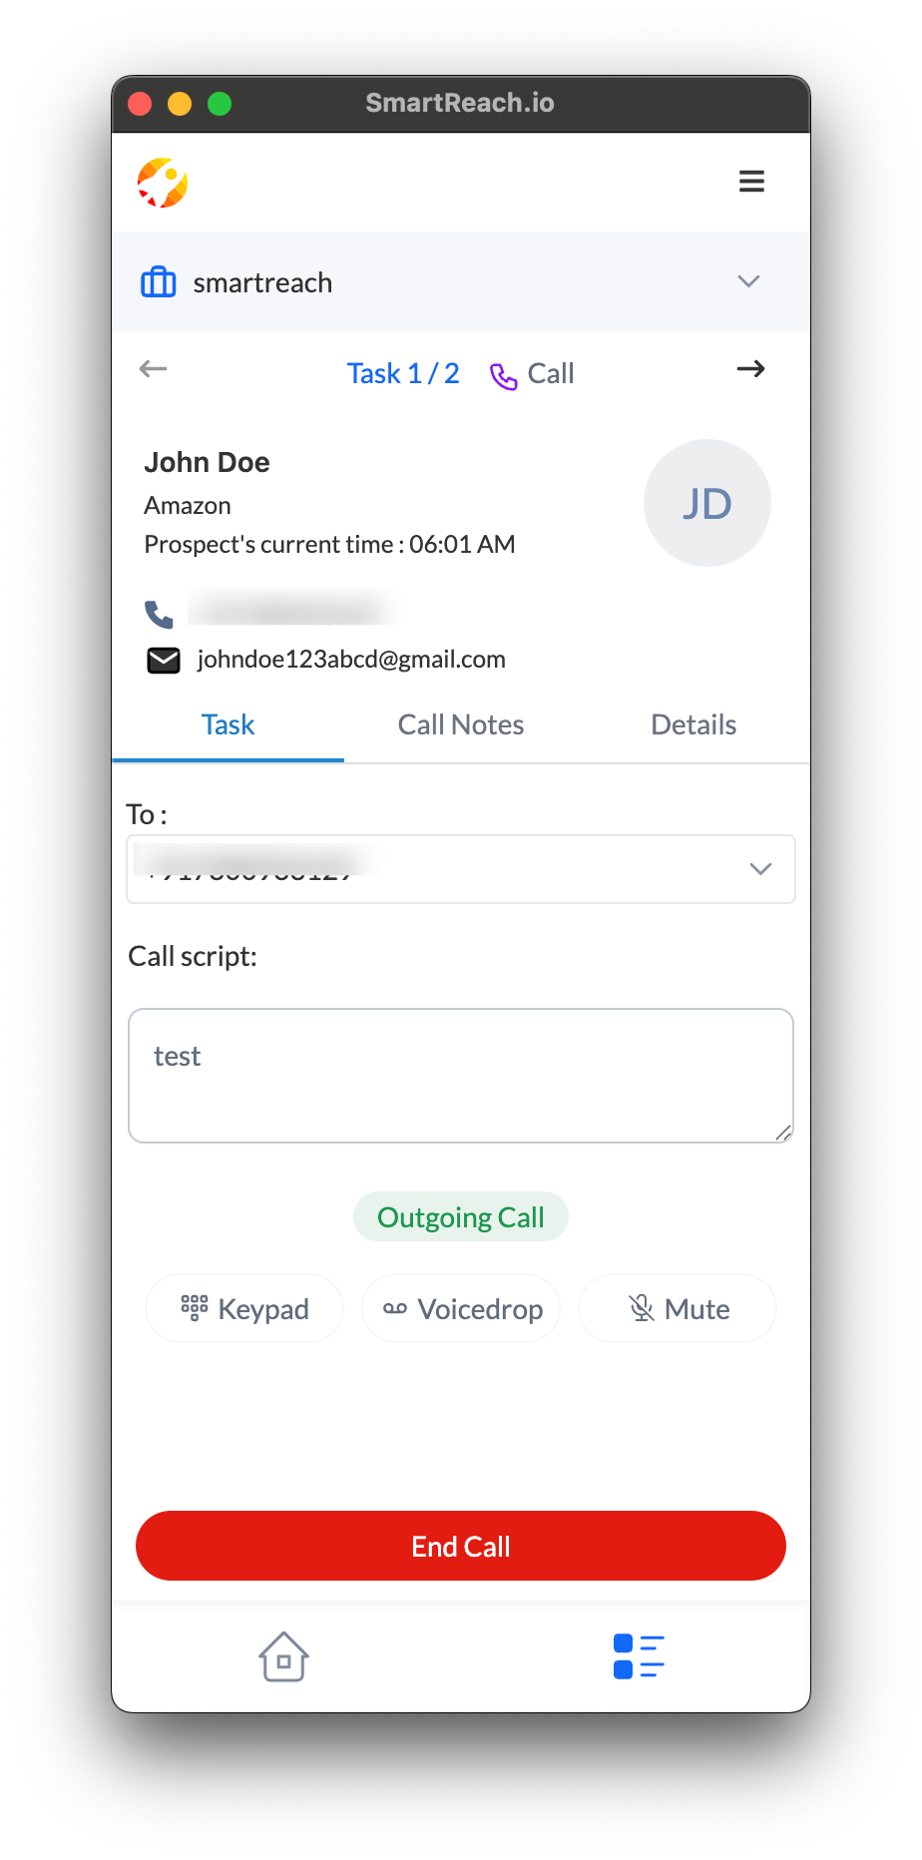Click the purple Call phone icon

(x=504, y=375)
